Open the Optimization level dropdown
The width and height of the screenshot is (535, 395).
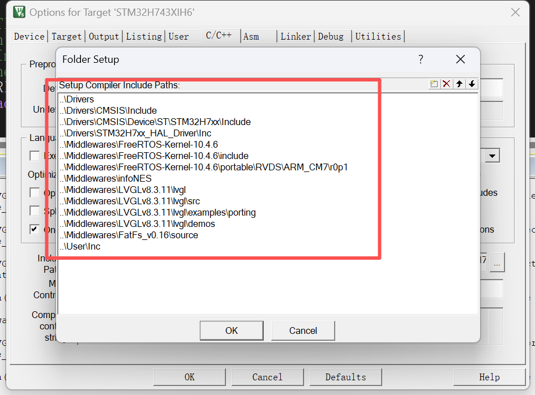491,155
